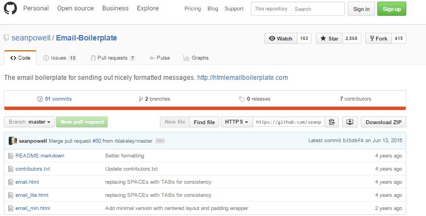This screenshot has height=216, width=426.
Task: Click the file icon next to email_min.html
Action: tap(10, 208)
